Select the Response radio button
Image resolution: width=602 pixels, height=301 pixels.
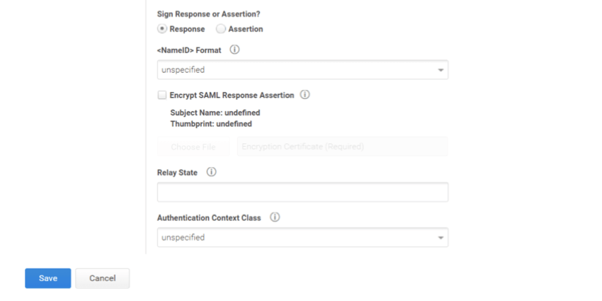click(163, 29)
